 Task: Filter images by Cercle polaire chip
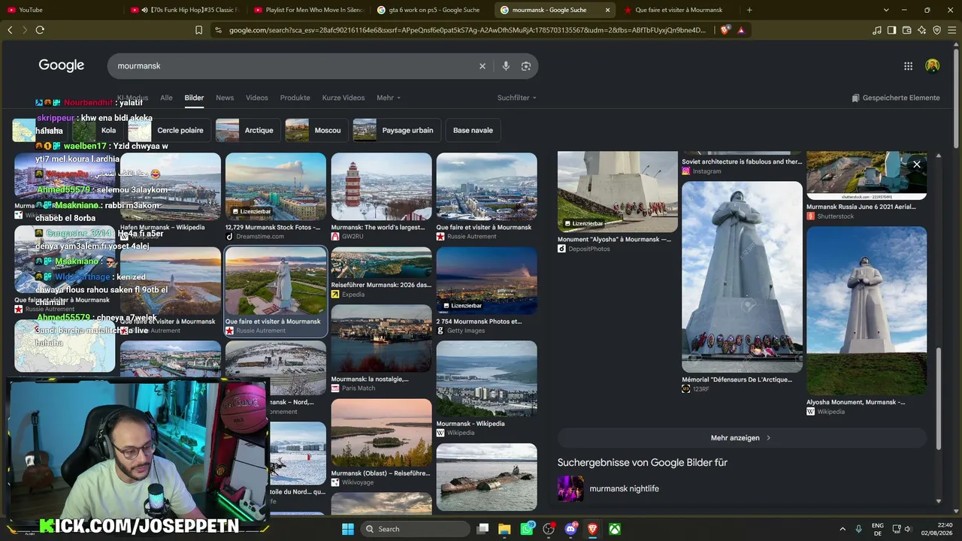(169, 130)
